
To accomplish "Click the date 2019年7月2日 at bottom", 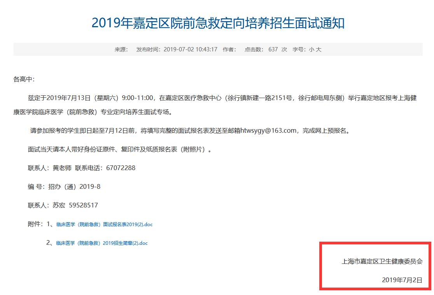I will (x=402, y=280).
